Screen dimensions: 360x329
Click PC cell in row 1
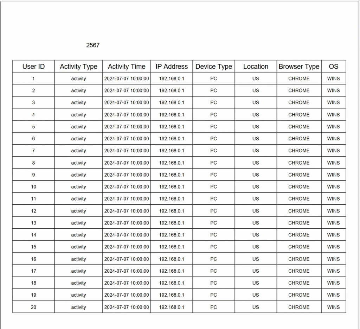click(213, 78)
